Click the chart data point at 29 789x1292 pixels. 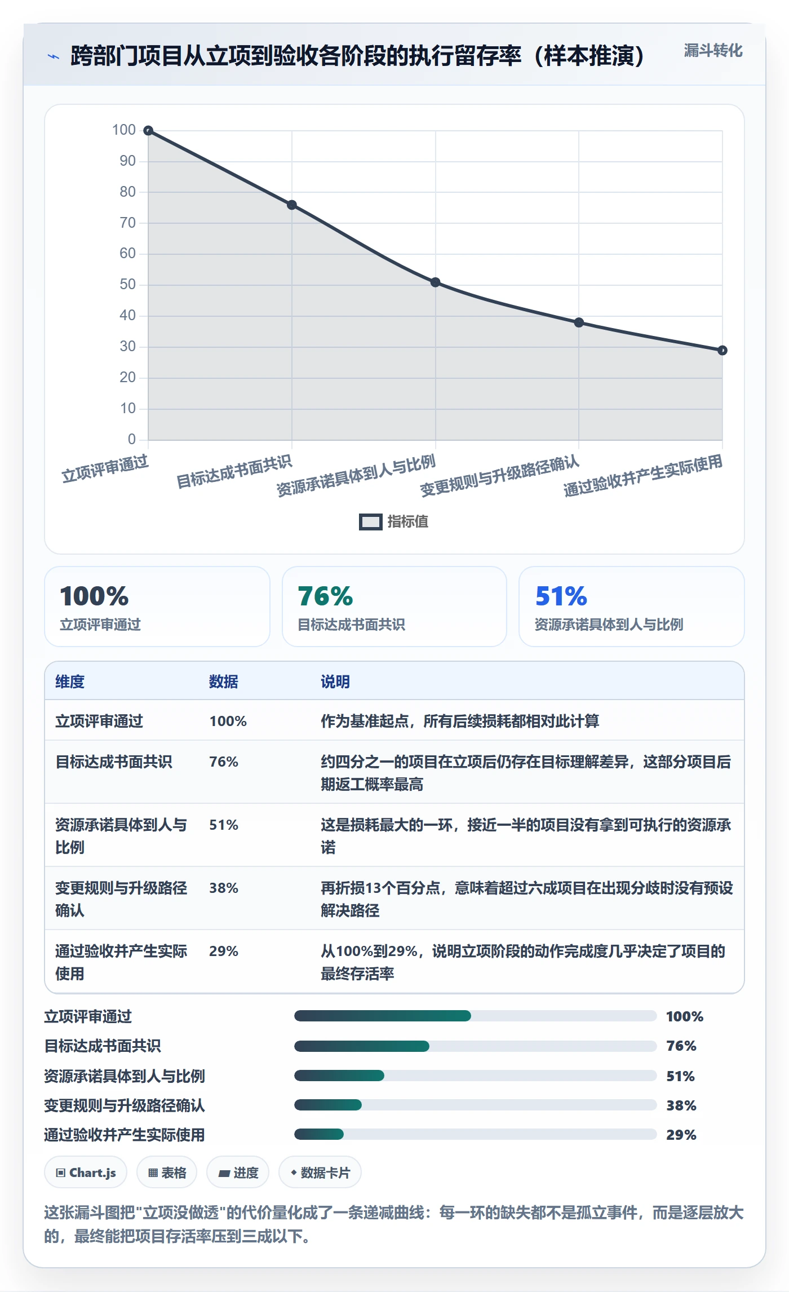722,351
